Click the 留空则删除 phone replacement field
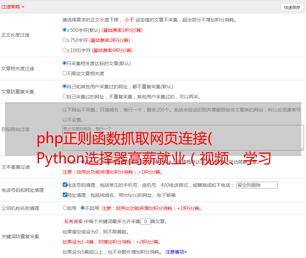Screen dimensions: 306x258 click(257, 185)
